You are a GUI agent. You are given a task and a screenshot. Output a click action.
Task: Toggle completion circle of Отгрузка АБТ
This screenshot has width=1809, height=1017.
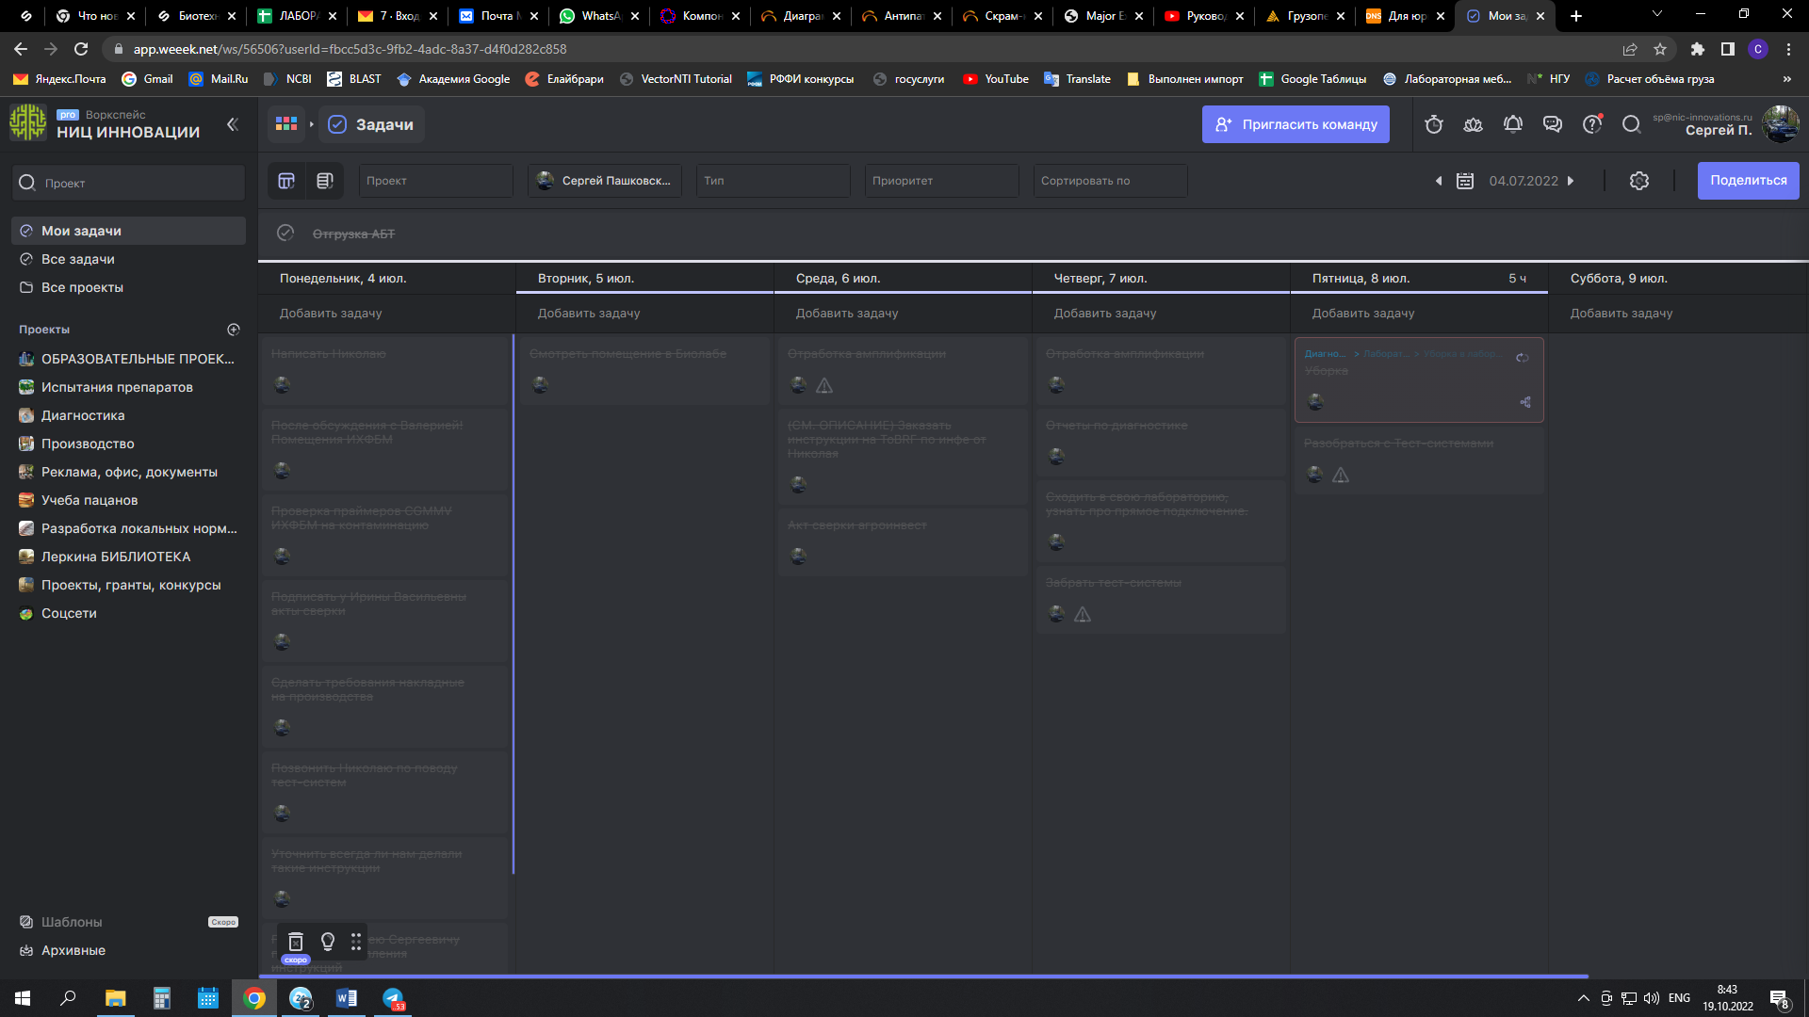pyautogui.click(x=285, y=233)
